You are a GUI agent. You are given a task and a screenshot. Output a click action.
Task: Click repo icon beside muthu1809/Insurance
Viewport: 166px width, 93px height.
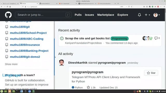7,45
